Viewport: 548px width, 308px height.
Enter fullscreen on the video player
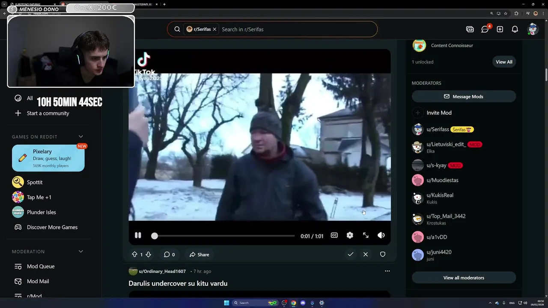[x=366, y=235]
